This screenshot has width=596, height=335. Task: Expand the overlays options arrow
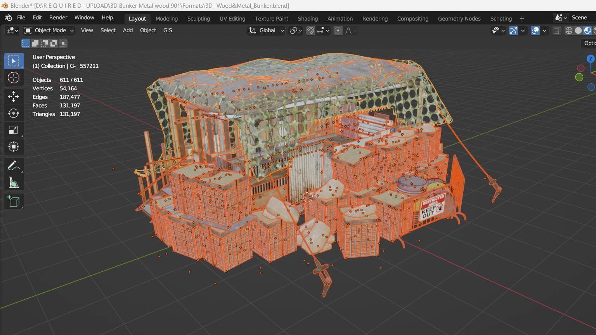[x=544, y=30]
